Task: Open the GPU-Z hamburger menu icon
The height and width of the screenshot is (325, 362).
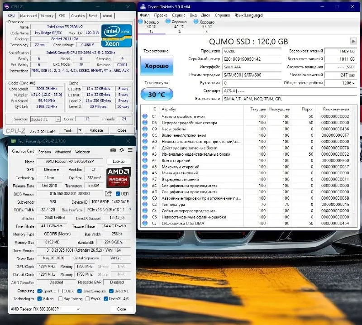Action: 130,150
